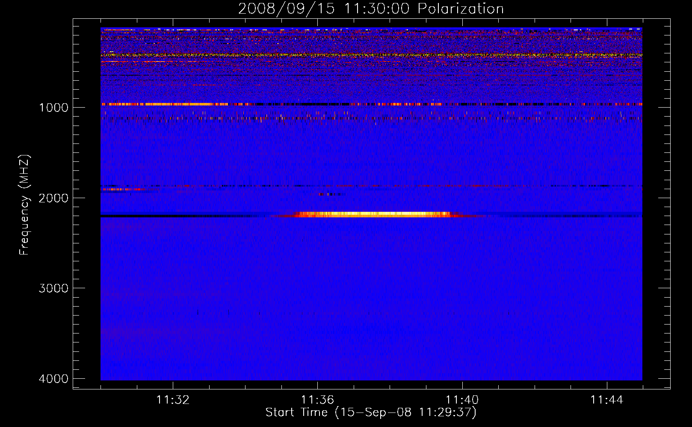Select the 1000 frequency tick label

[x=53, y=107]
